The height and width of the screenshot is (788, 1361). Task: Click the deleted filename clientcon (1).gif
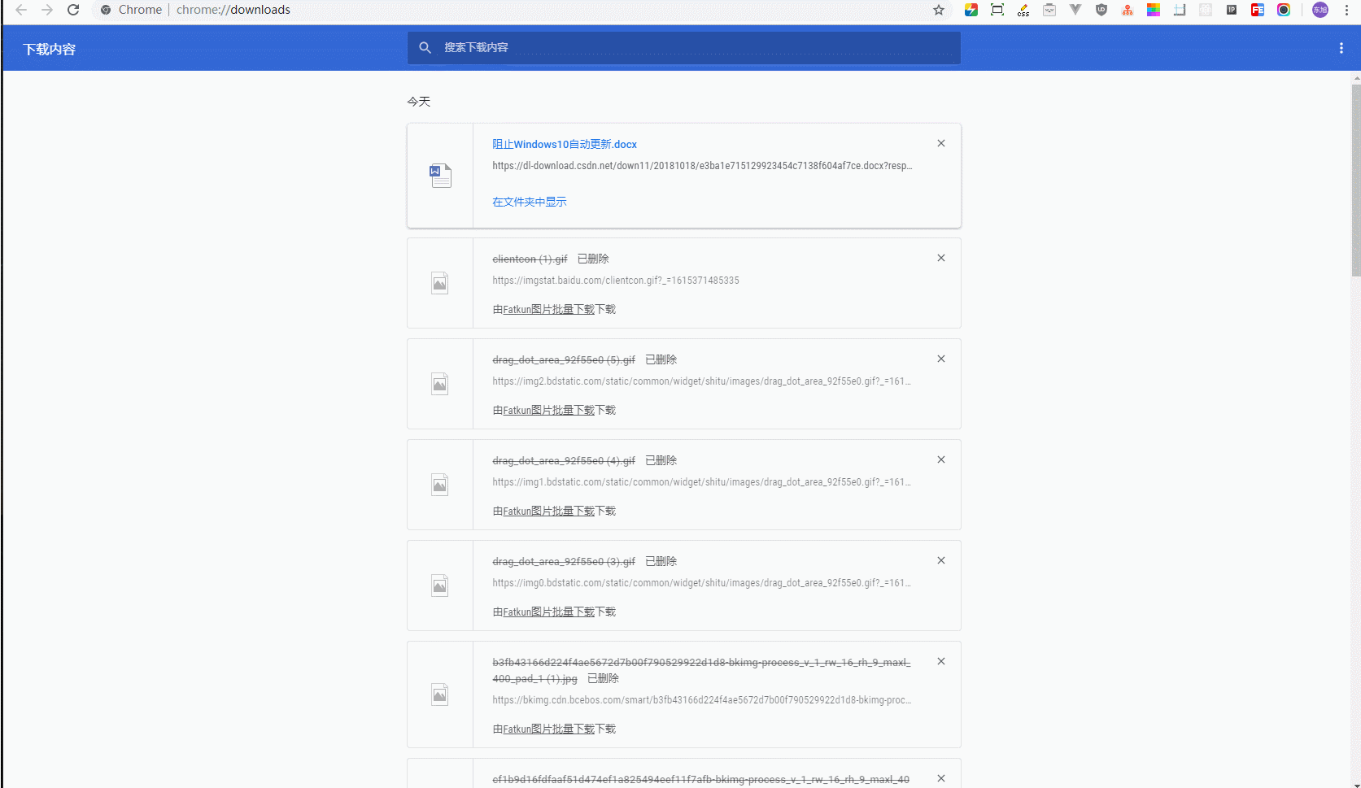(530, 259)
